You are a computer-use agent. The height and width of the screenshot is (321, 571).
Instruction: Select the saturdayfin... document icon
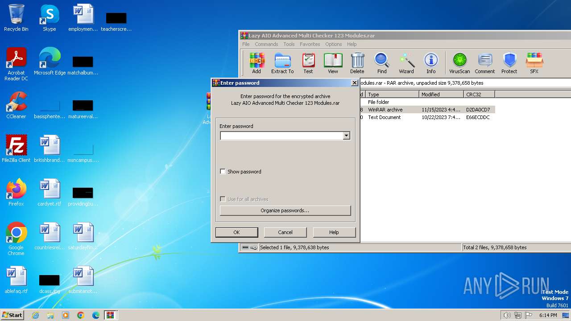(83, 236)
